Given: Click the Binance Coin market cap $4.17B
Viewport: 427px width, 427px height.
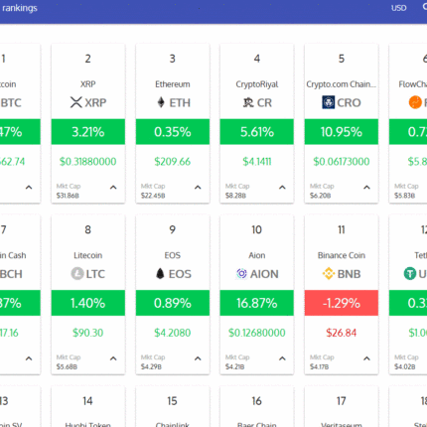Looking at the screenshot, I should point(320,366).
